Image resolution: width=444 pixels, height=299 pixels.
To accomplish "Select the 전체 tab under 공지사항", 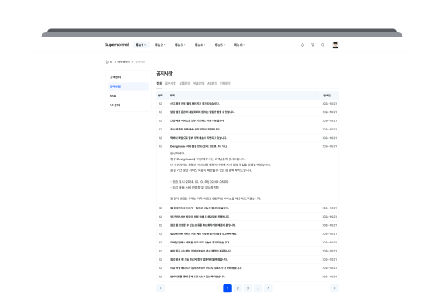I will click(x=160, y=83).
